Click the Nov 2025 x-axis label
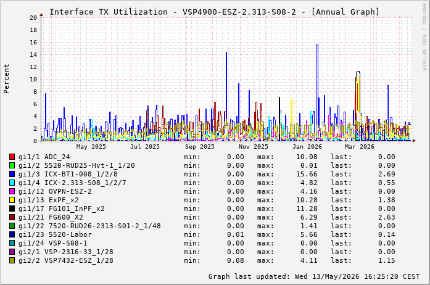This screenshot has height=285, width=430. click(254, 147)
